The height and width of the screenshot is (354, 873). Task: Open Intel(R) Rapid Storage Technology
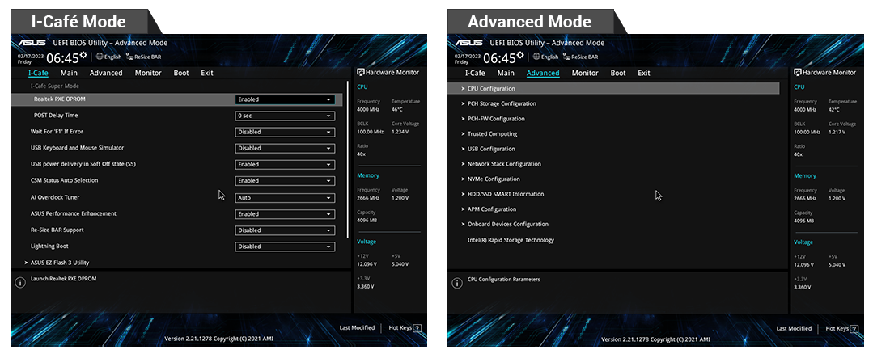tap(511, 240)
